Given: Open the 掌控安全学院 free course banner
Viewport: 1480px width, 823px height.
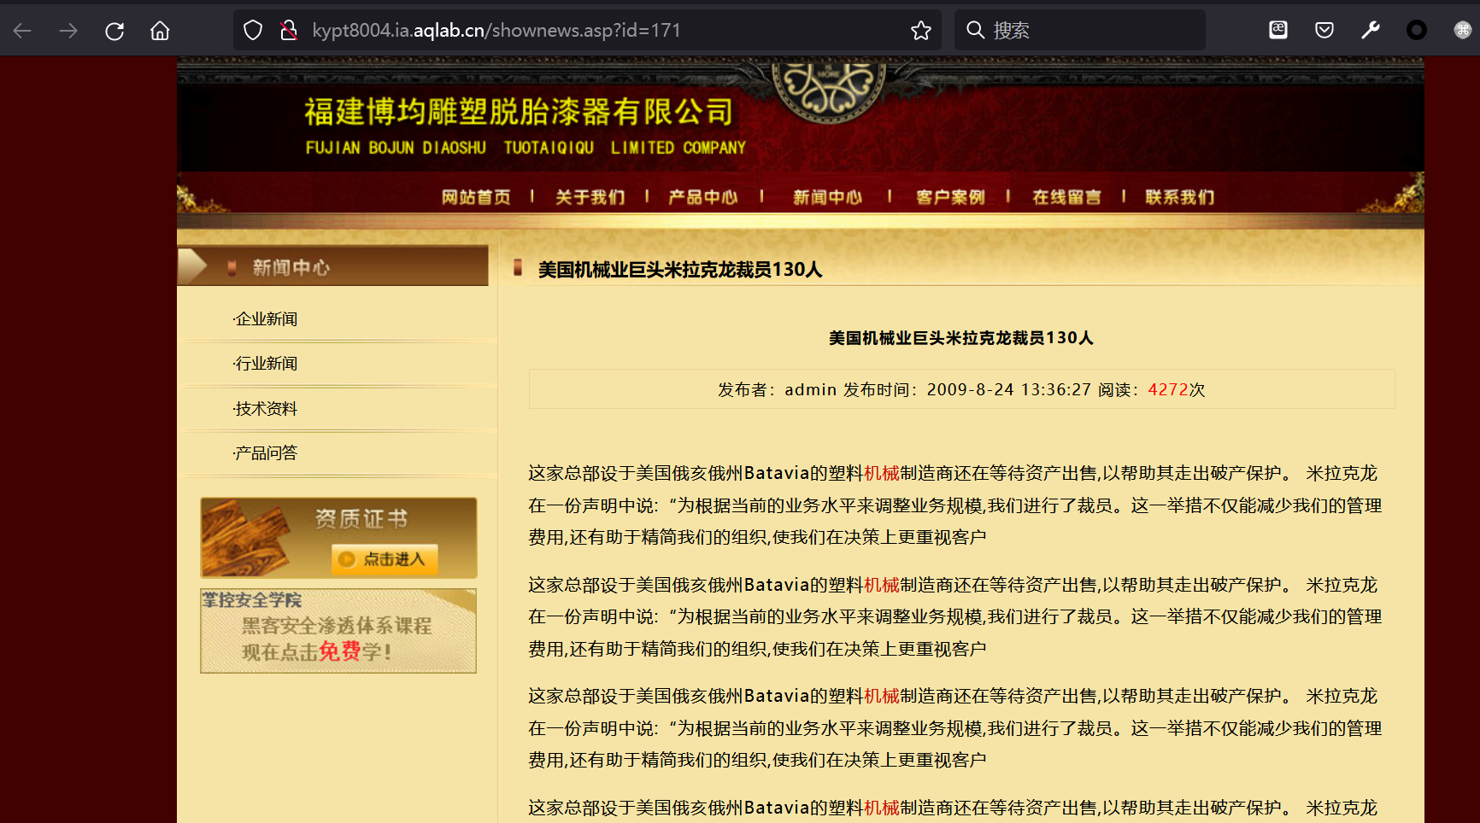Looking at the screenshot, I should pyautogui.click(x=338, y=631).
